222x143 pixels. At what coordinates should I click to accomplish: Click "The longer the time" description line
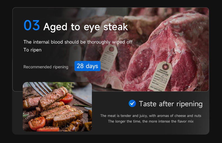pos(151,121)
